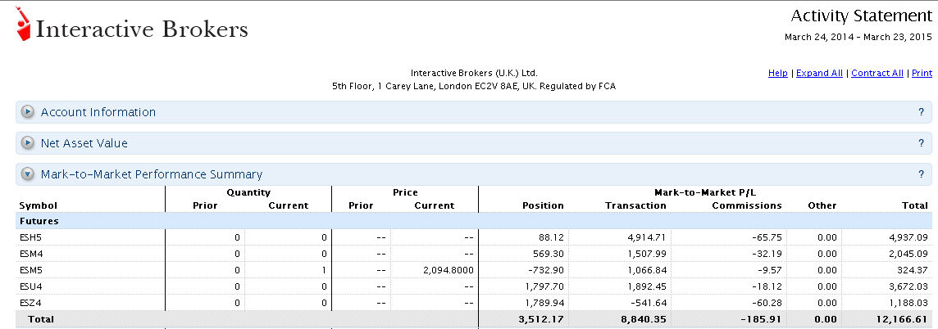Expand the Account Information section
This screenshot has height=329, width=938.
28,111
